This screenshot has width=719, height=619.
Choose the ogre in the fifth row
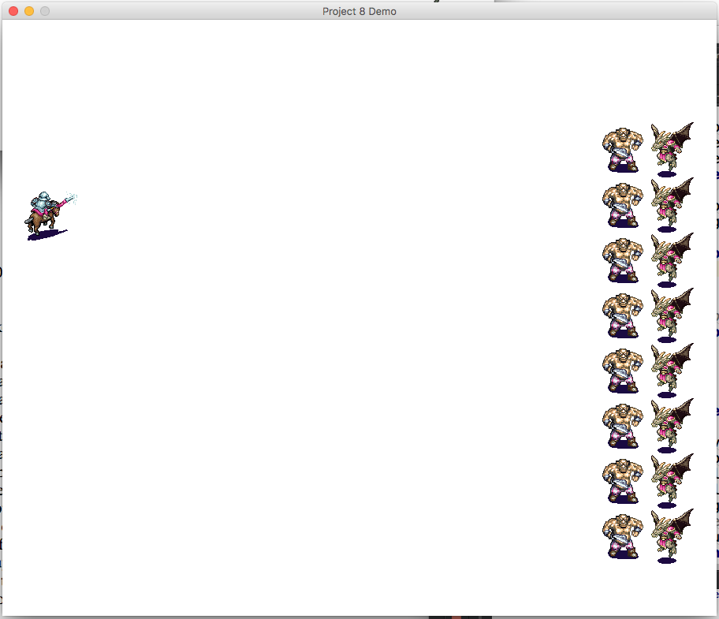(622, 371)
